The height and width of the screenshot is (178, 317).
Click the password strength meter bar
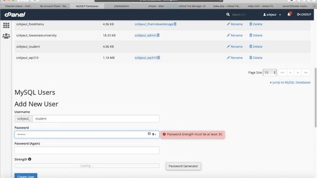pos(87,166)
